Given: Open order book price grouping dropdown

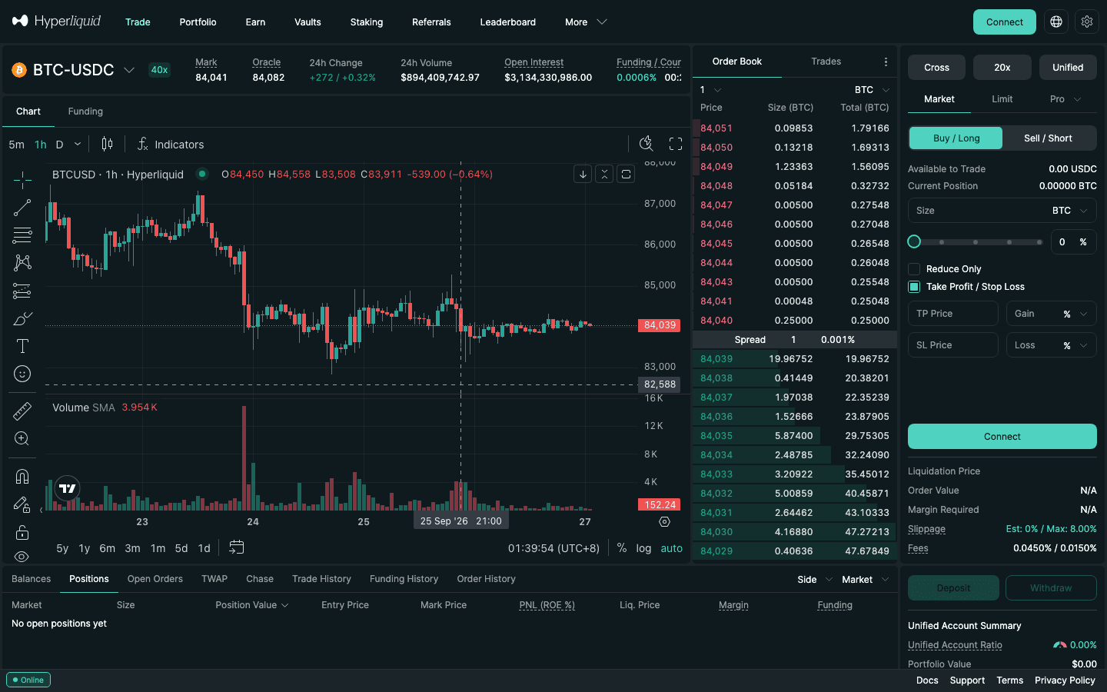Looking at the screenshot, I should tap(710, 90).
